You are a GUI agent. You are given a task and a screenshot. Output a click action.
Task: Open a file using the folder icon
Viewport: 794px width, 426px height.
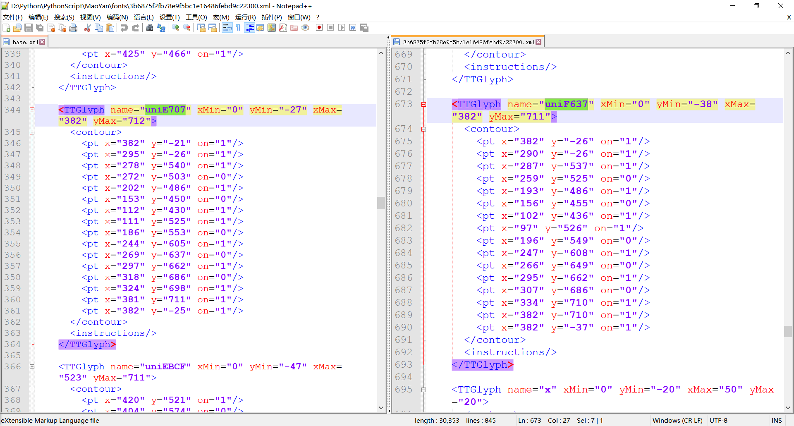[17, 28]
